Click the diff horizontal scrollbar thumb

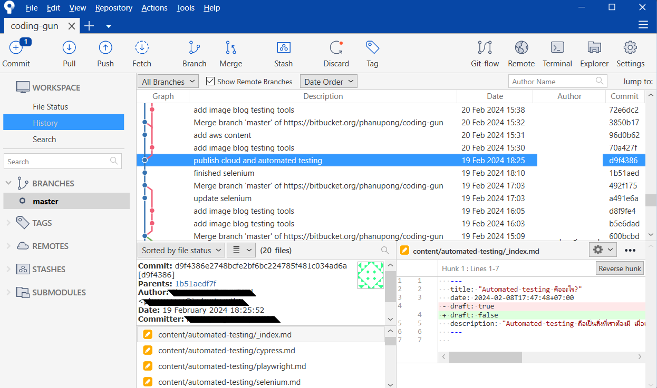click(x=485, y=357)
